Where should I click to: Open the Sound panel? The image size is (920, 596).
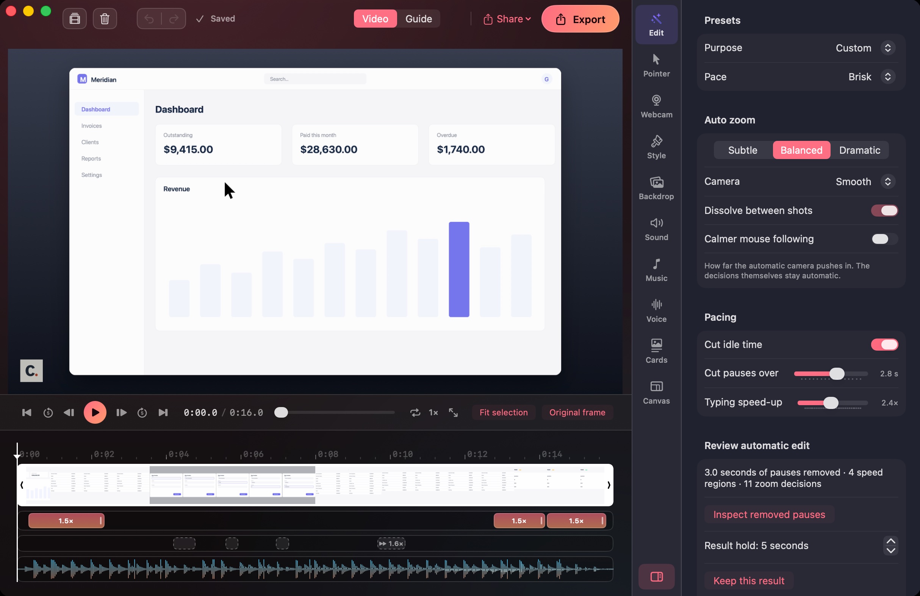click(656, 229)
